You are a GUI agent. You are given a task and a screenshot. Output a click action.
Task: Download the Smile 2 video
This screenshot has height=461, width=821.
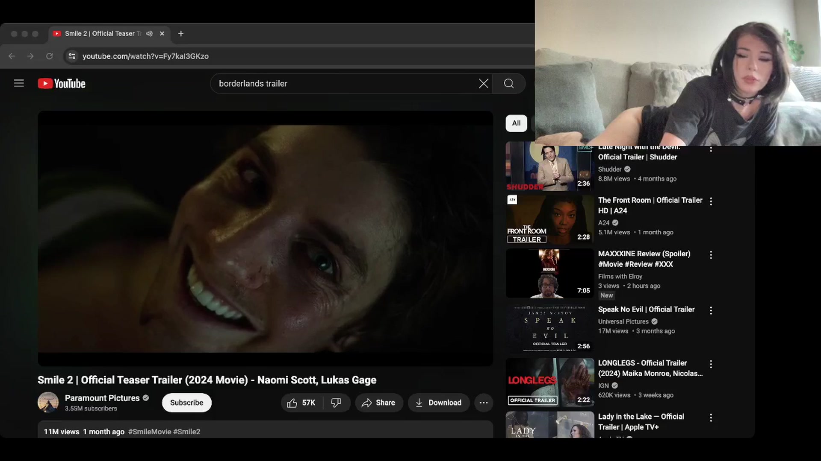(x=438, y=403)
